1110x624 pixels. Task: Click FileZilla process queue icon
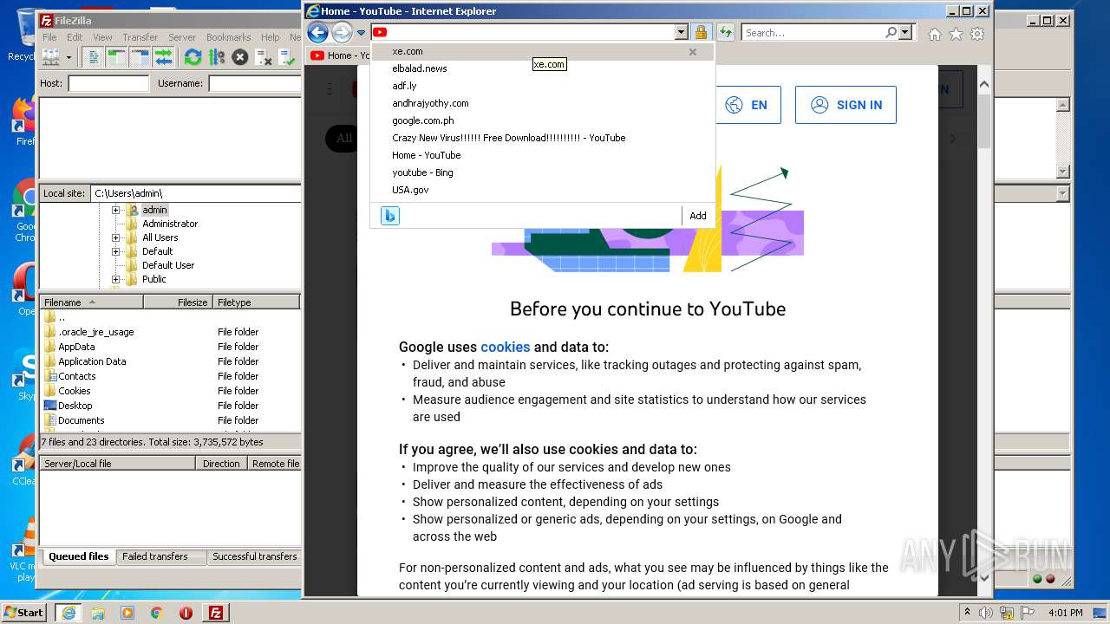coord(217,57)
